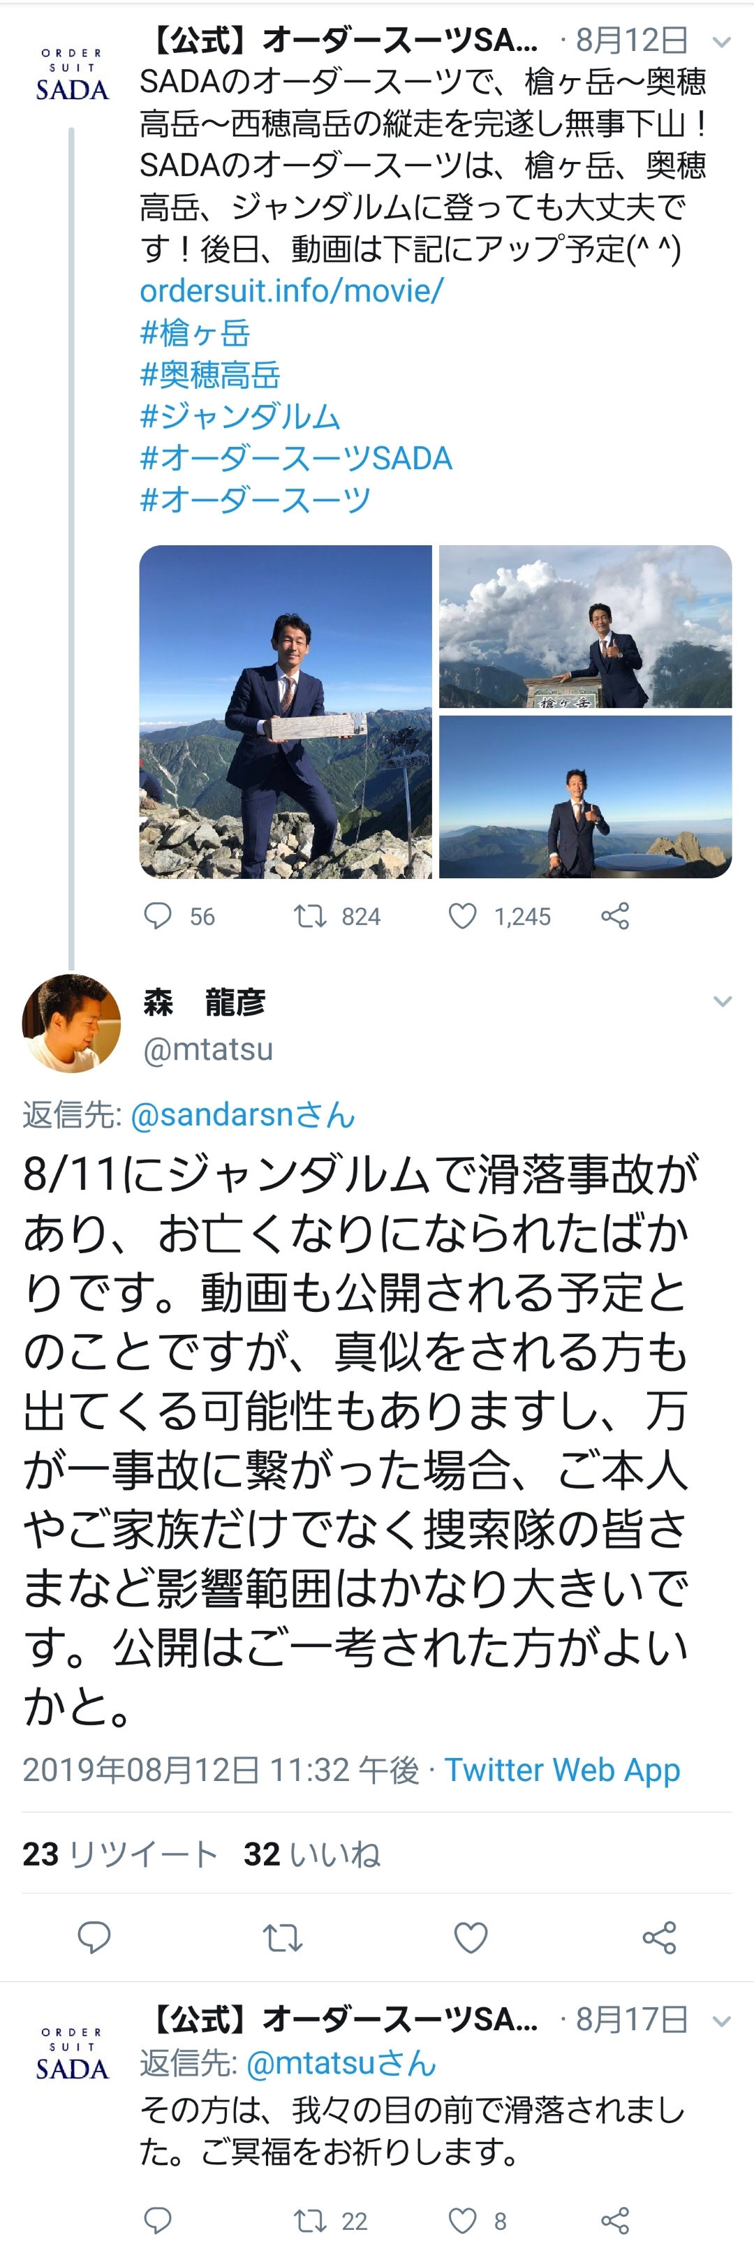This screenshot has width=754, height=2253.
Task: Open the Twitter Web App source link
Action: click(561, 1769)
